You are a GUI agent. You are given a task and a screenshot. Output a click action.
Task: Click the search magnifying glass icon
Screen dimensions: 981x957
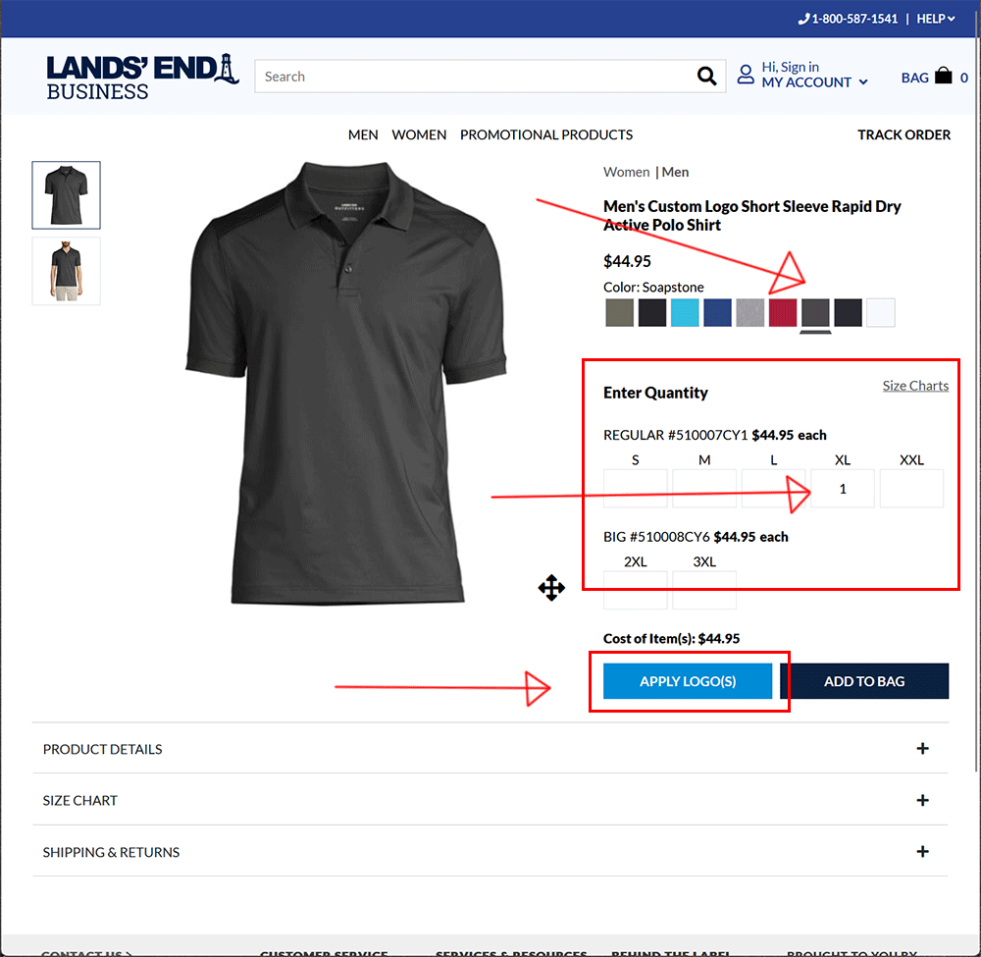[706, 77]
